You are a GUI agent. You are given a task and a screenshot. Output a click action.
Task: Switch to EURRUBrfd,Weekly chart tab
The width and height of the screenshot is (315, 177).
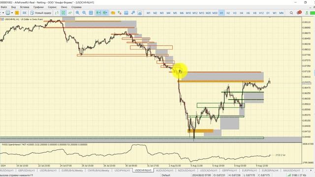pos(72,171)
